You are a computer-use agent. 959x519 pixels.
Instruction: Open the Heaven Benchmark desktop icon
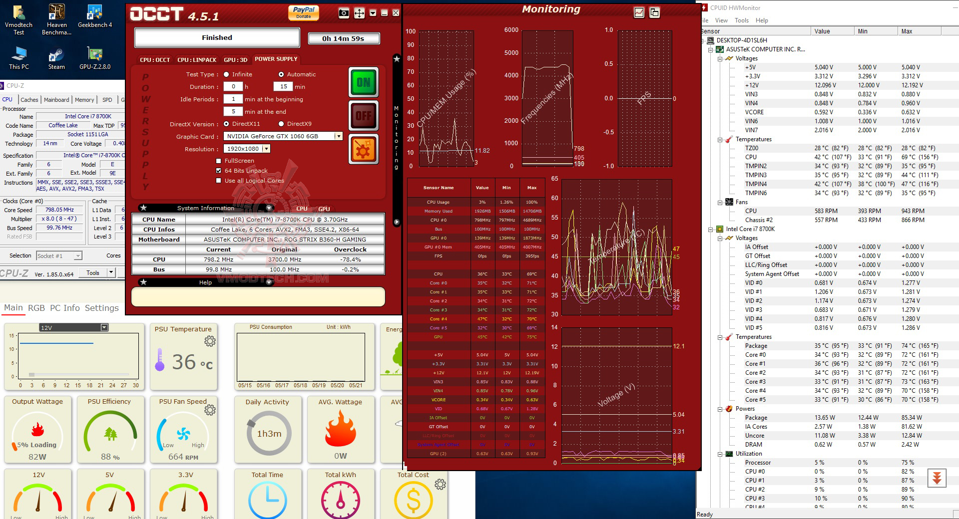point(56,20)
